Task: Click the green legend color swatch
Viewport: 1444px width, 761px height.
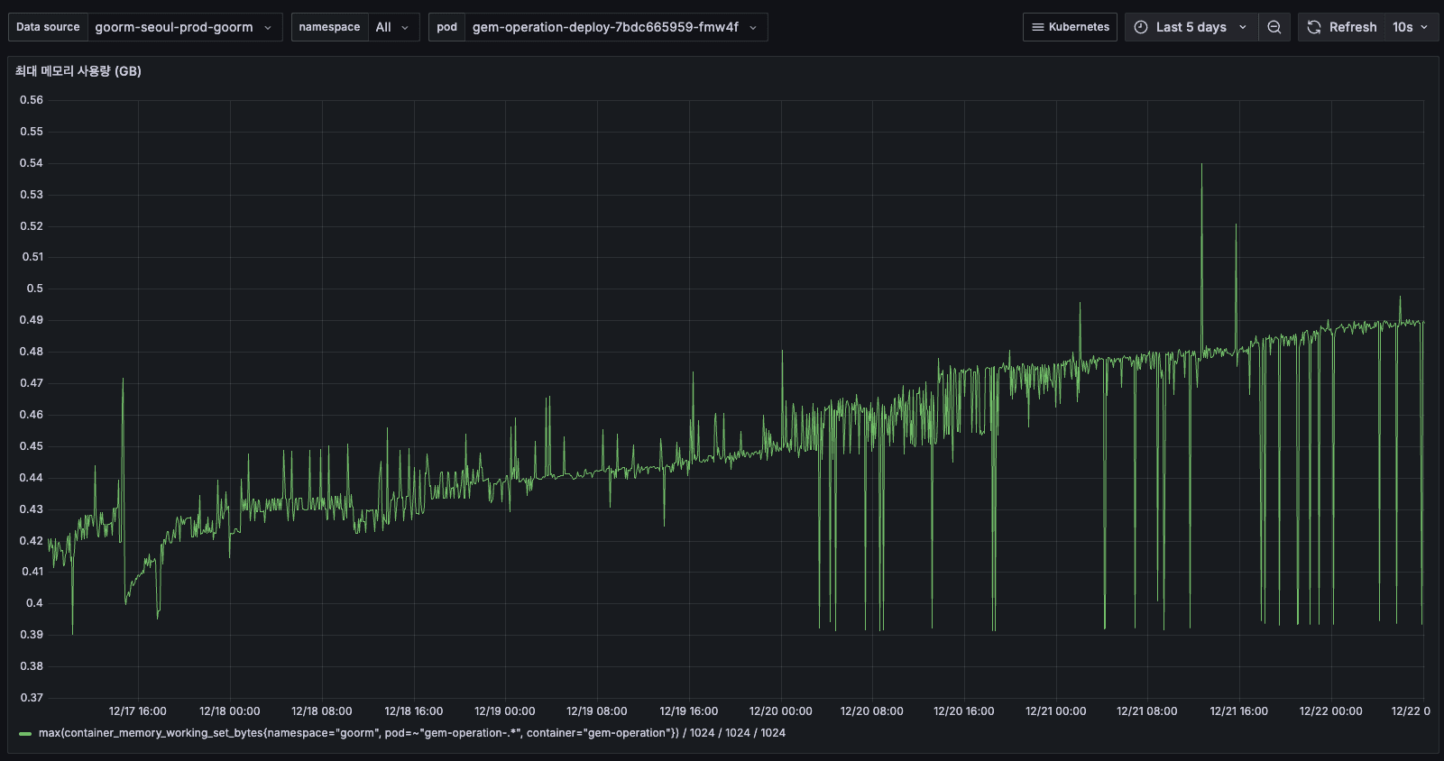Action: click(25, 734)
